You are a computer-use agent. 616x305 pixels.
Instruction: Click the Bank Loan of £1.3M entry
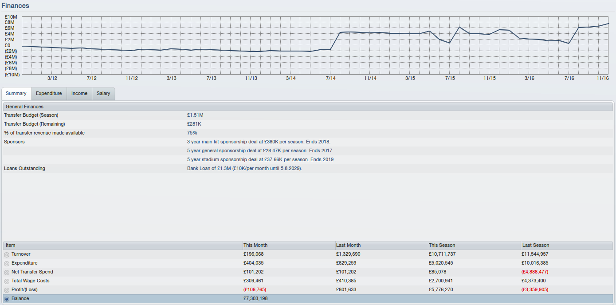[x=244, y=168]
